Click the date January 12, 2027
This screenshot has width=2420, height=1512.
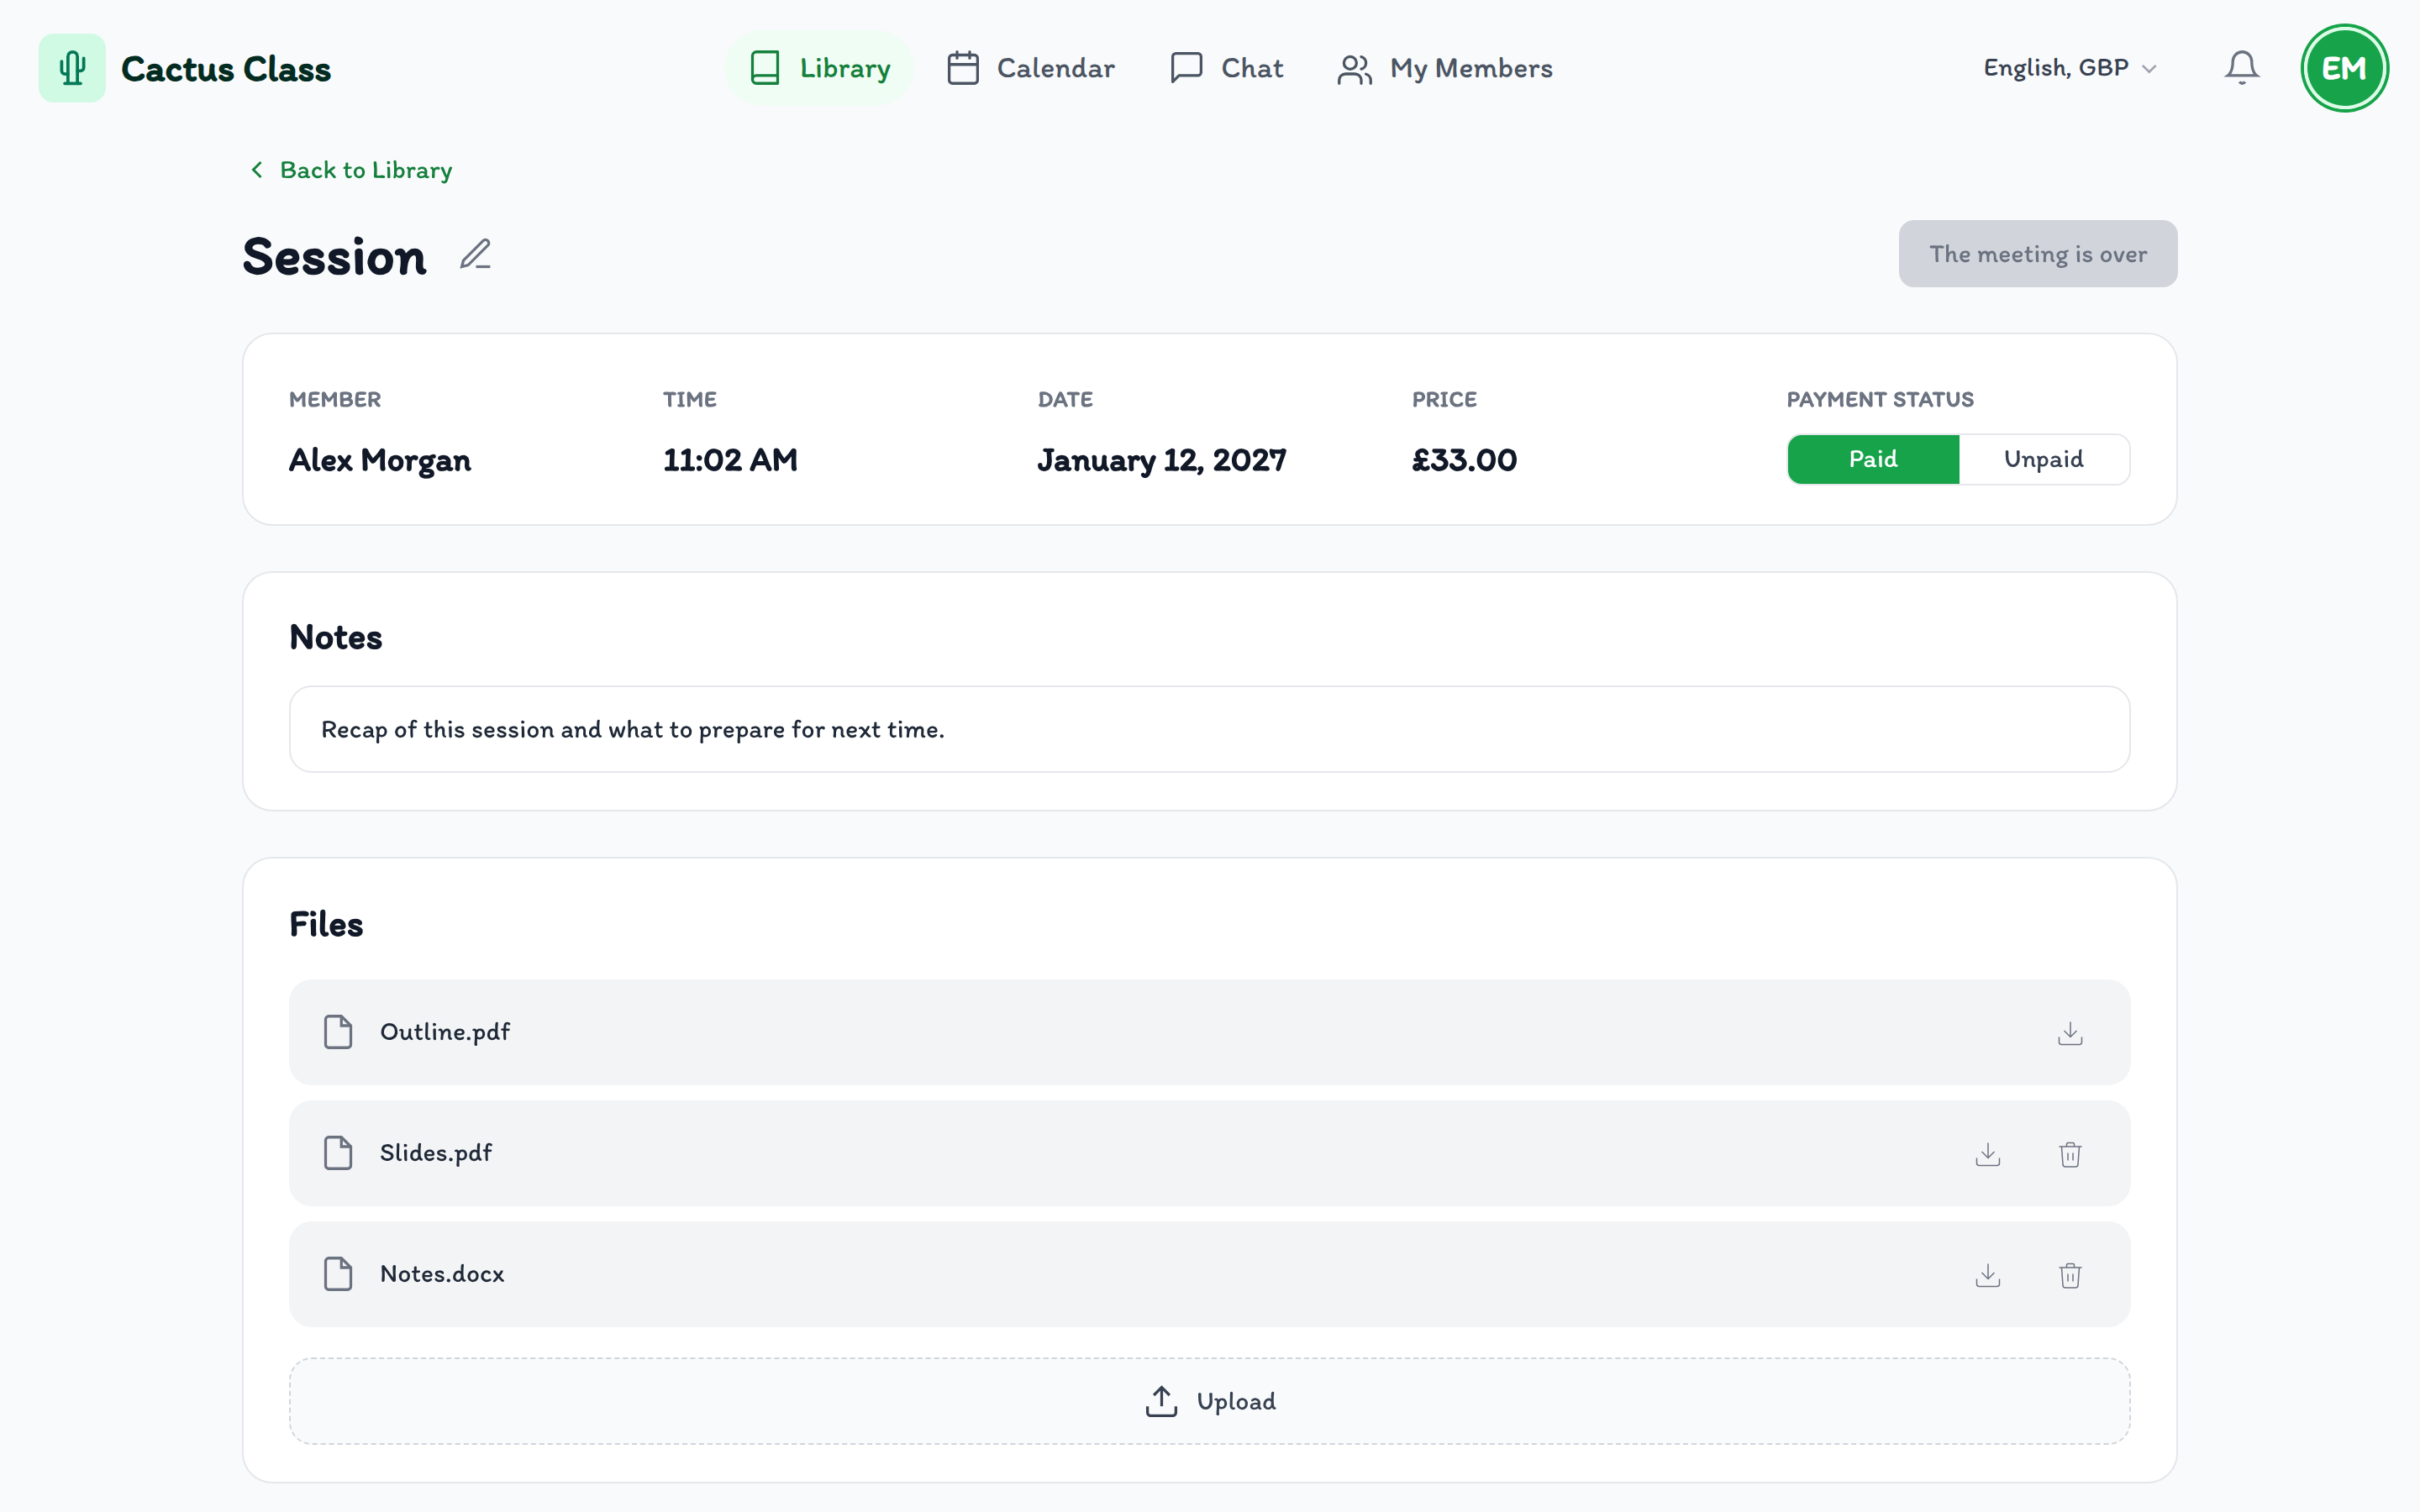(1162, 460)
